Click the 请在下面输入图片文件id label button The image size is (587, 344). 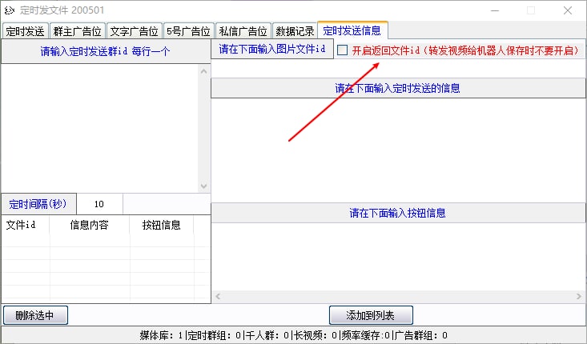coord(272,49)
